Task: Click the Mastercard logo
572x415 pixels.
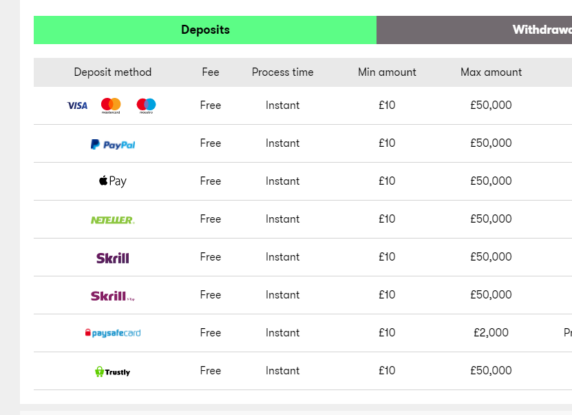Action: coord(111,105)
